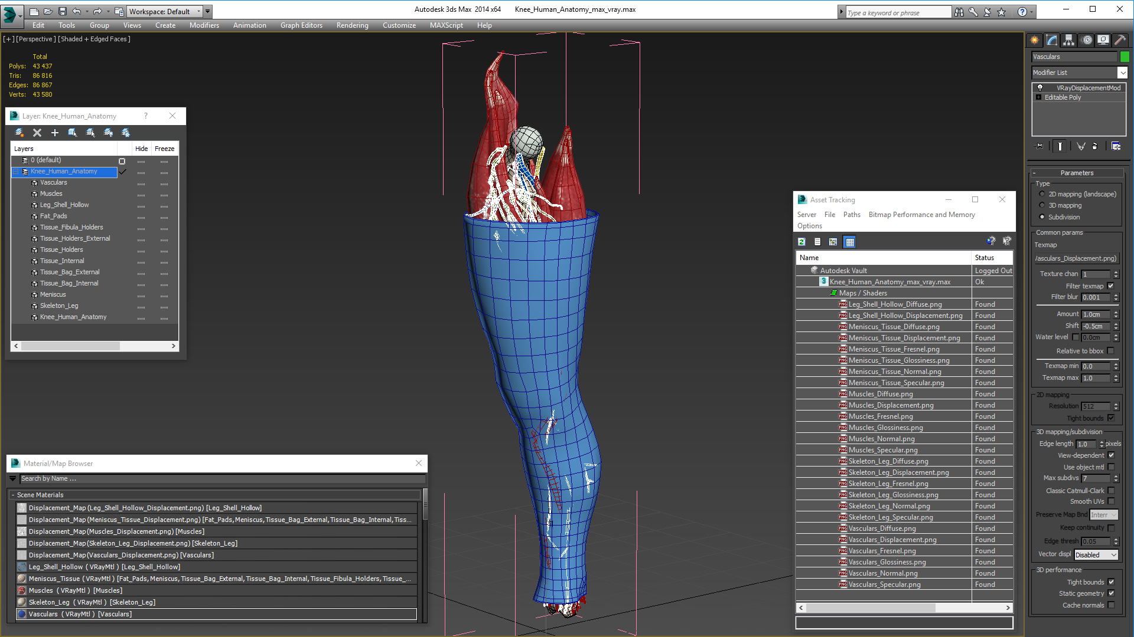Expand Editable Poly sub-object tree
This screenshot has width=1134, height=637.
pos(1039,97)
